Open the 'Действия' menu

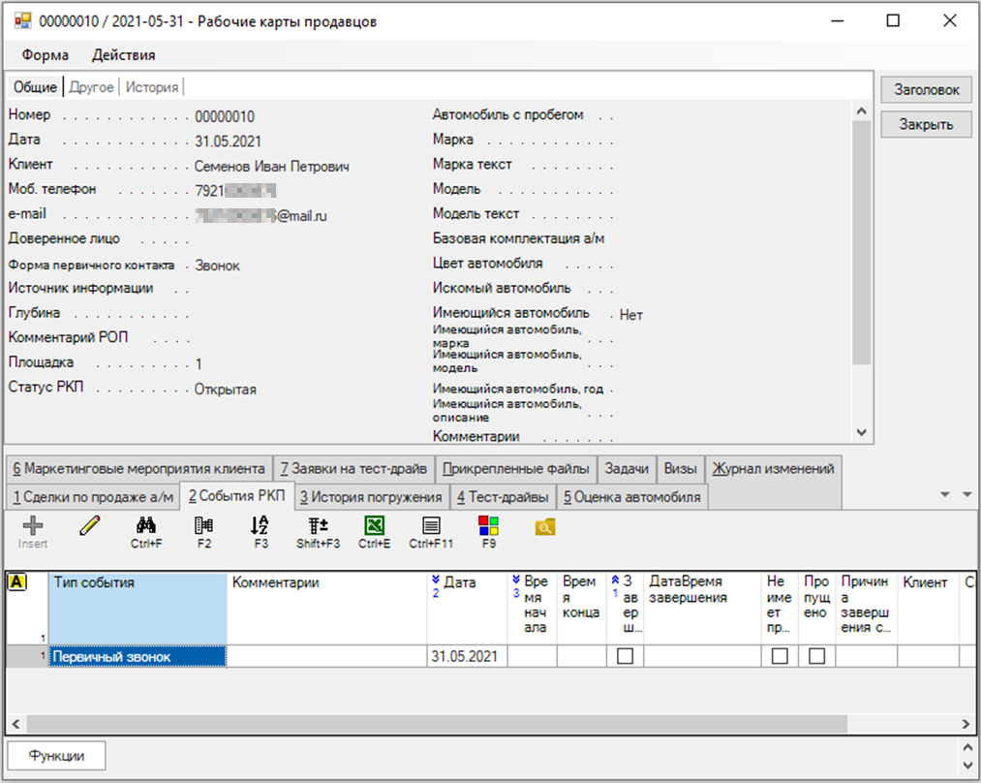123,55
